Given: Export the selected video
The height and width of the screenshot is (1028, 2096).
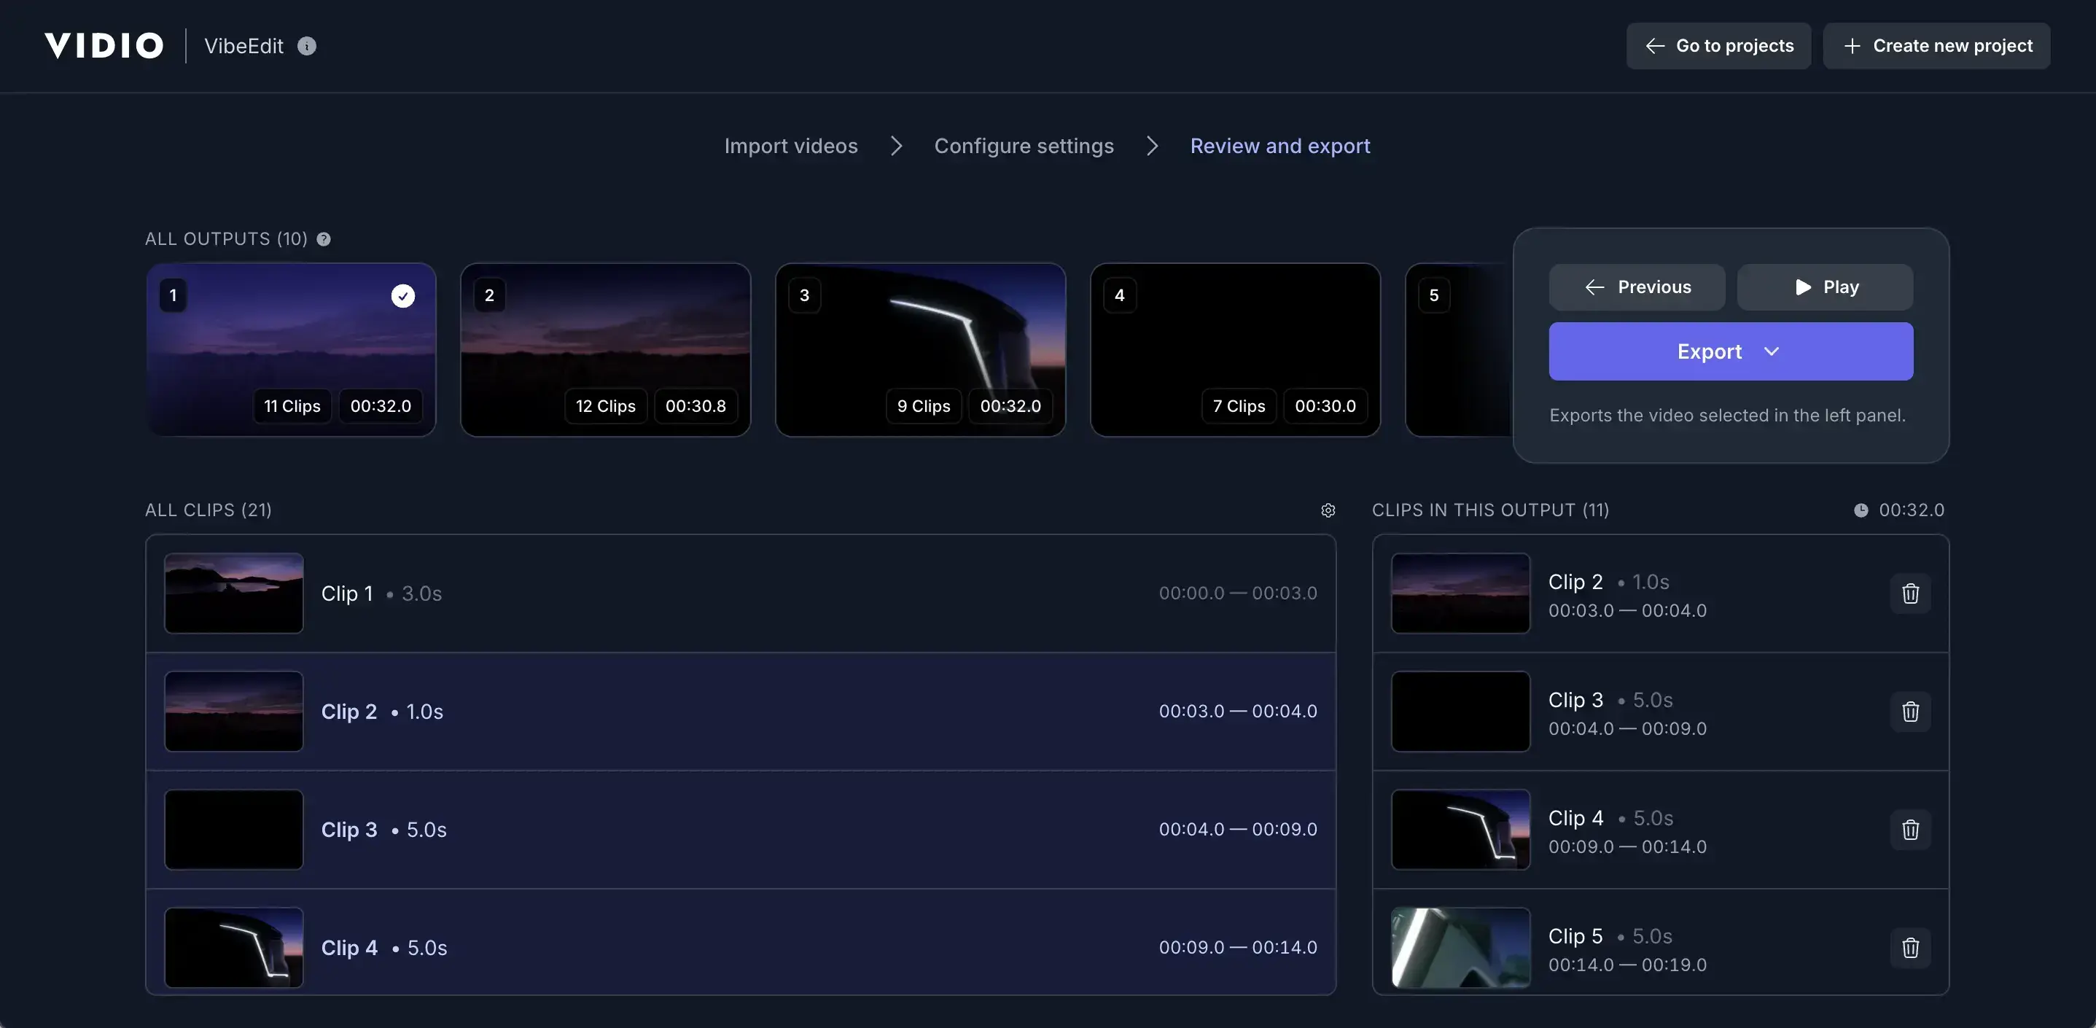Looking at the screenshot, I should pos(1709,351).
